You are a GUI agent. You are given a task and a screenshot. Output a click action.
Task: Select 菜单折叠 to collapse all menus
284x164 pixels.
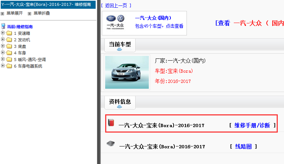click(x=42, y=13)
